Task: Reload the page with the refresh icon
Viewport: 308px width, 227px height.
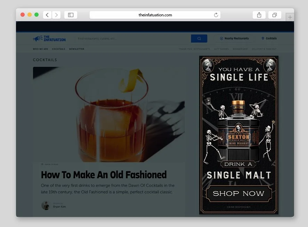Action: pyautogui.click(x=216, y=15)
